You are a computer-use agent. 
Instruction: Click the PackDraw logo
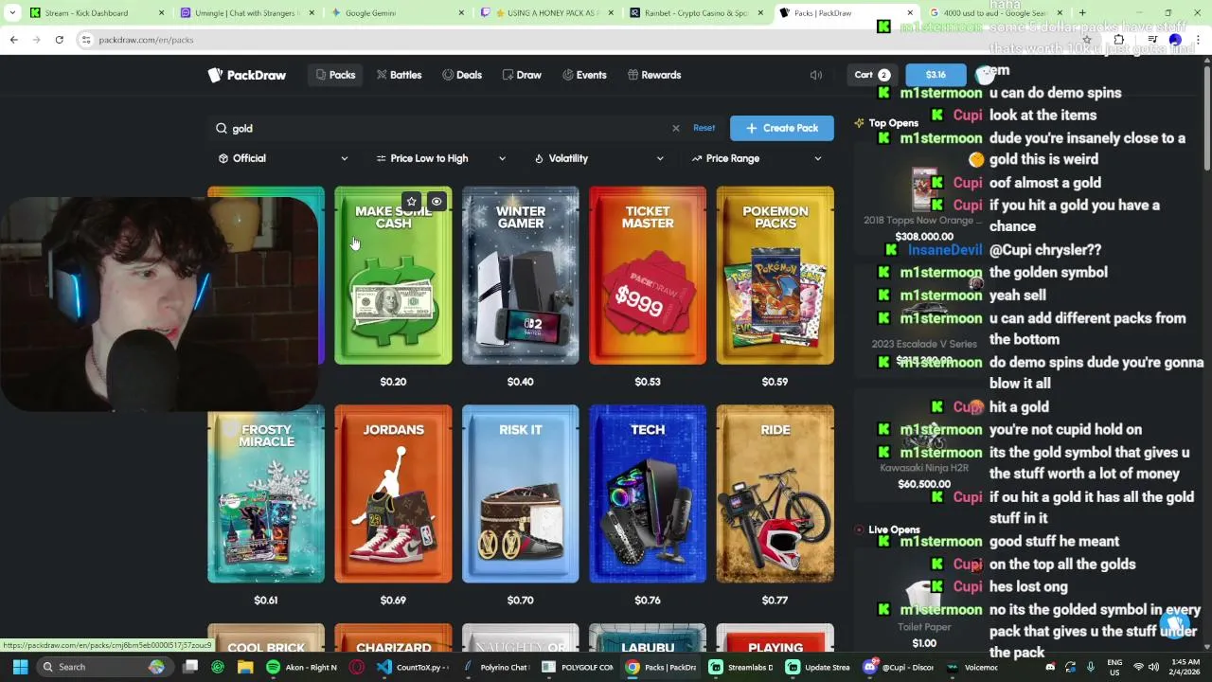click(246, 75)
